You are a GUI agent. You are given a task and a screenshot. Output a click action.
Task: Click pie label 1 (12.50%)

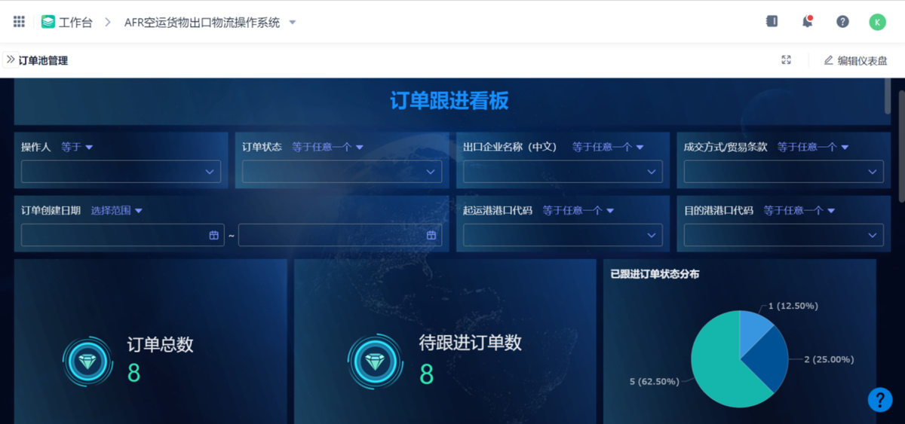tap(793, 306)
